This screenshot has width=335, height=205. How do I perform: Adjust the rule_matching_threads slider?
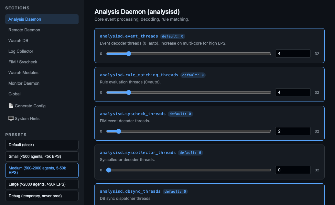click(189, 92)
